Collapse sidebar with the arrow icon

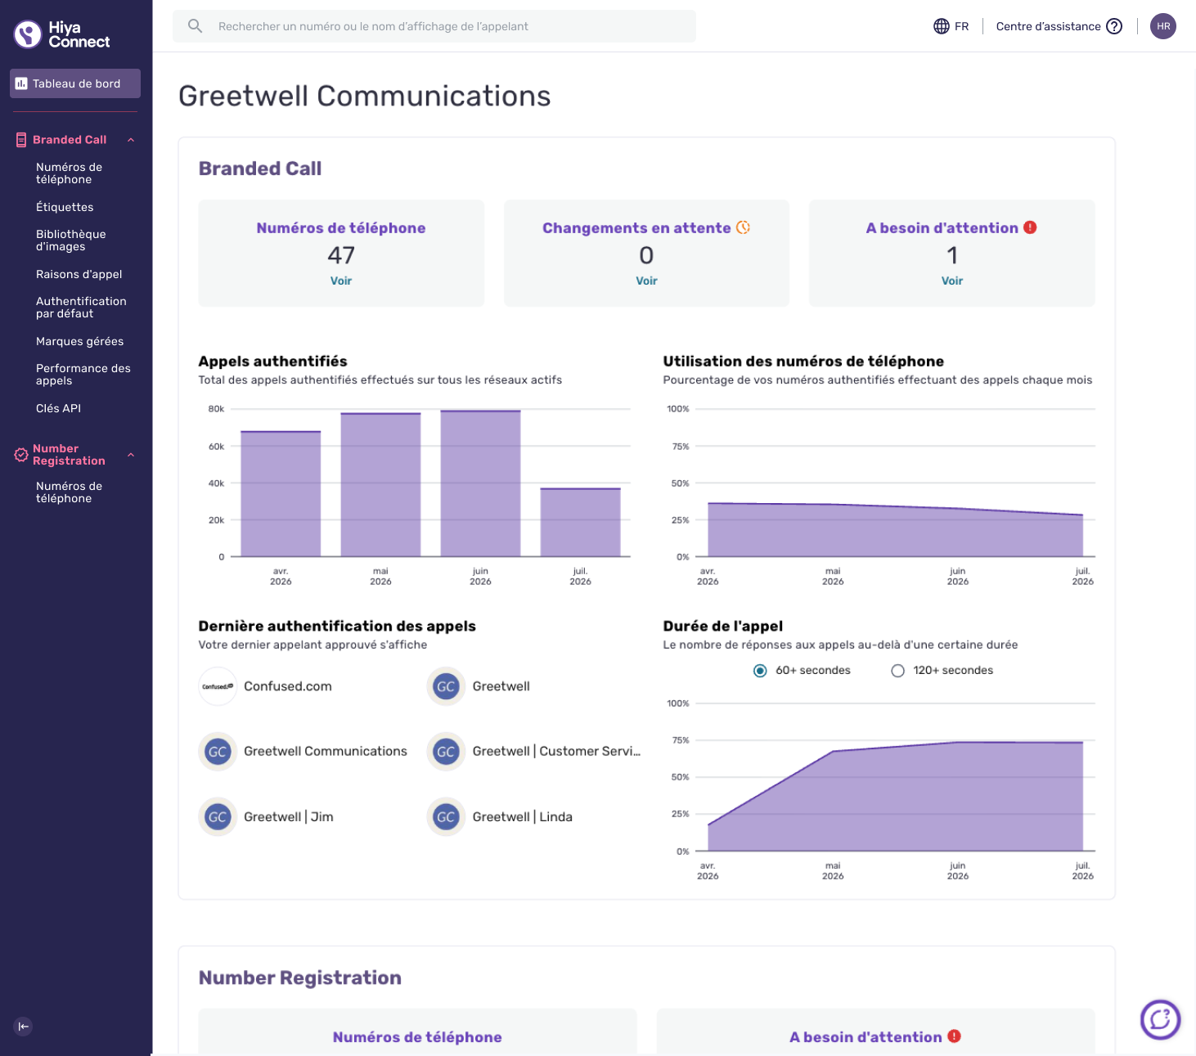pyautogui.click(x=23, y=1027)
